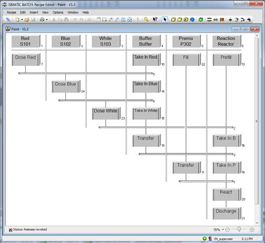Create a new recipe with the New icon
Image resolution: width=265 pixels, height=243 pixels.
17,20
